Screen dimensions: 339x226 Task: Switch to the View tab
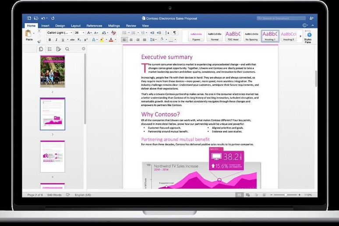point(145,25)
